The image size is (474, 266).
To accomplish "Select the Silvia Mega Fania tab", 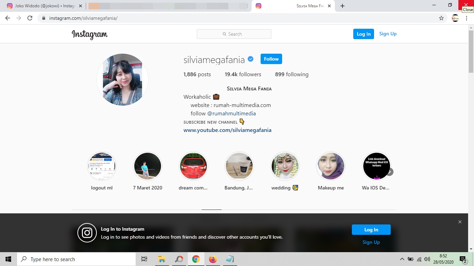I will (293, 6).
